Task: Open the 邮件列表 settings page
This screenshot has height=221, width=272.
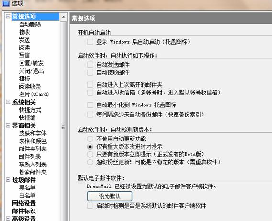Action: (30, 157)
